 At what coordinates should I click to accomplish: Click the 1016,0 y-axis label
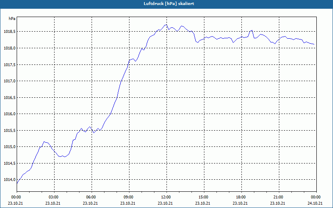tap(9, 114)
